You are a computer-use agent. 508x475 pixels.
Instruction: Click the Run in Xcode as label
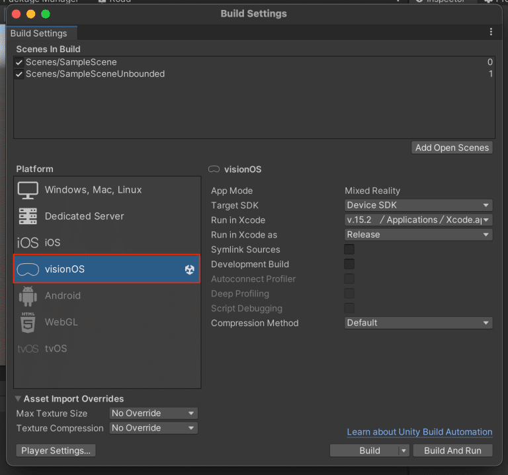coord(244,235)
